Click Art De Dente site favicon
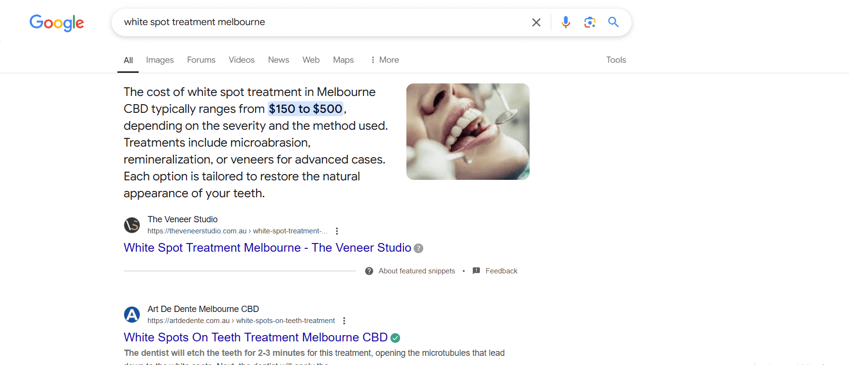Screen dimensions: 849x365 [x=132, y=314]
